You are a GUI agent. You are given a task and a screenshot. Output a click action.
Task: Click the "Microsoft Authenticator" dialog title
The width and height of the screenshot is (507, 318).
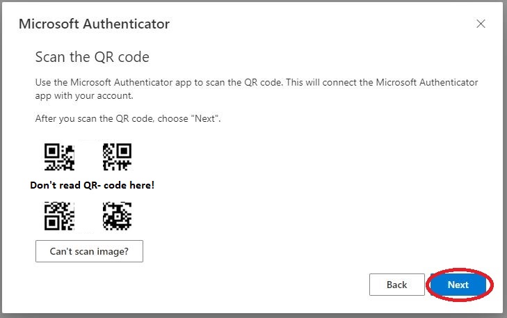coord(94,24)
